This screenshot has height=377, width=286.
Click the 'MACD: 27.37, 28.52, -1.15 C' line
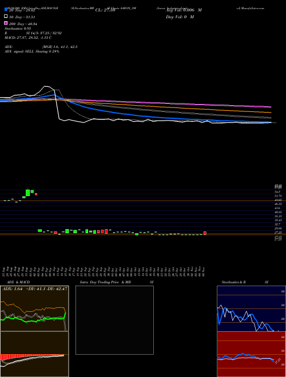click(28, 38)
